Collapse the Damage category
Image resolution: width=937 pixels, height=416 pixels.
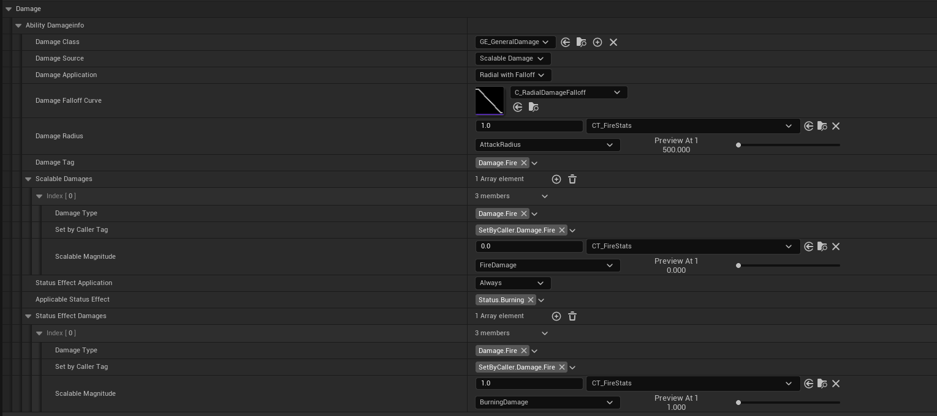pos(9,9)
